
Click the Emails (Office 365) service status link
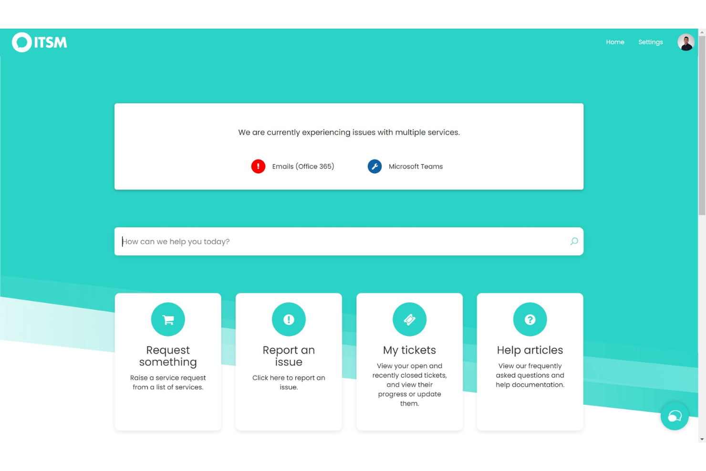coord(303,166)
